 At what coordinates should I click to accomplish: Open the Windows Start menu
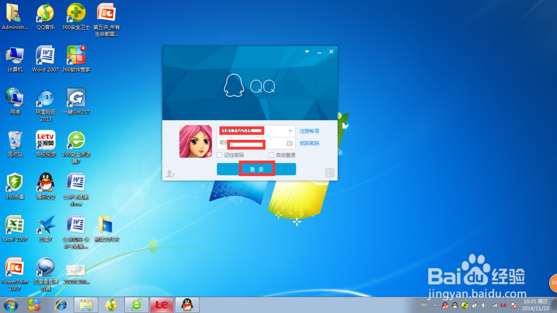coord(11,305)
